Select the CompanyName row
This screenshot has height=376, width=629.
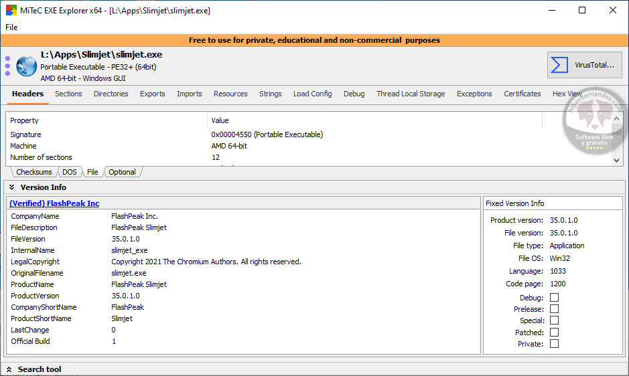244,216
